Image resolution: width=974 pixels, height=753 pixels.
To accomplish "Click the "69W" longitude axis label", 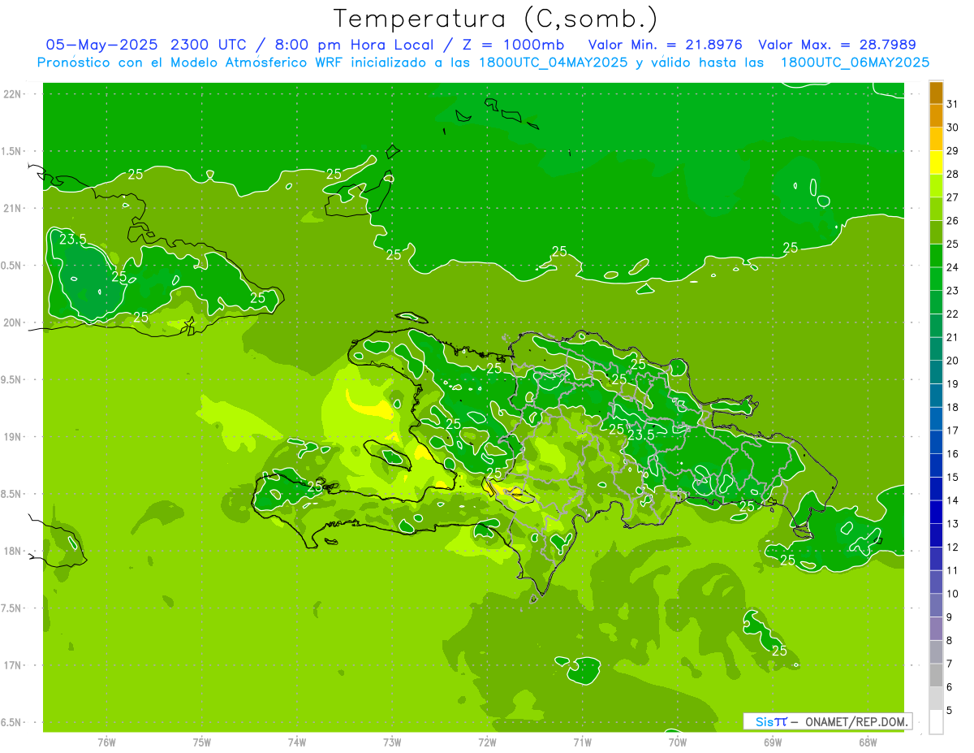I will tap(773, 742).
